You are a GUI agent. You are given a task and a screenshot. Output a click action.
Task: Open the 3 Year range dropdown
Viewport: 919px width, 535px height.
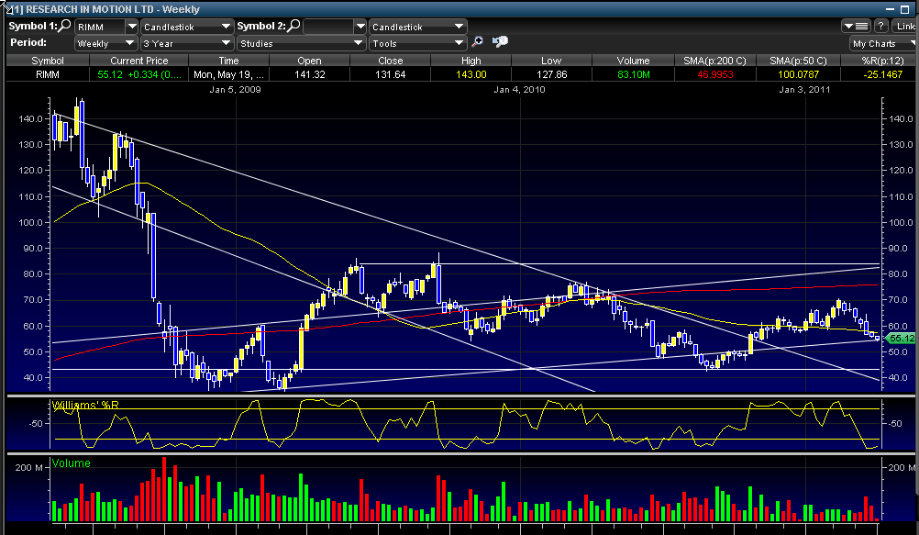(x=186, y=43)
